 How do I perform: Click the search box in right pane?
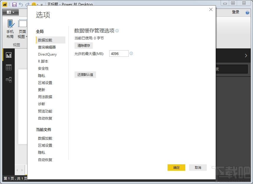coord(232,69)
